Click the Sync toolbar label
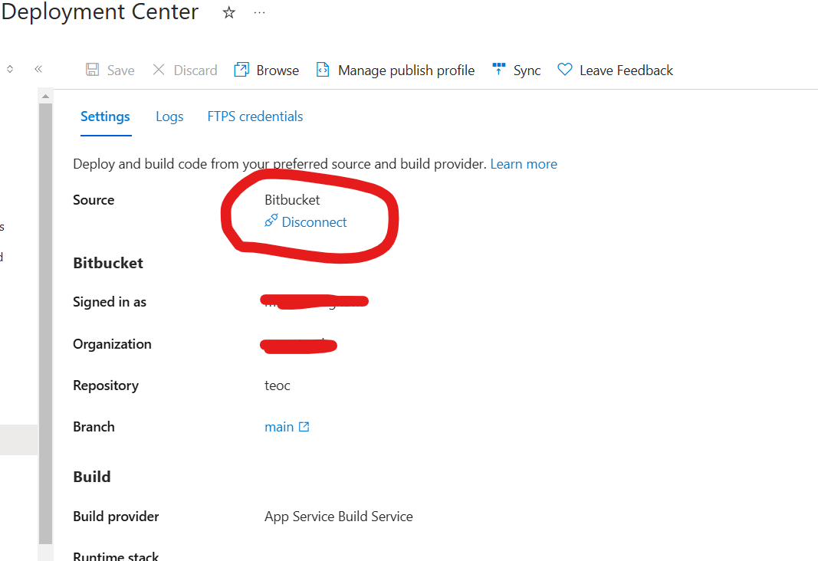Screen dimensions: 818x561 [x=527, y=71]
